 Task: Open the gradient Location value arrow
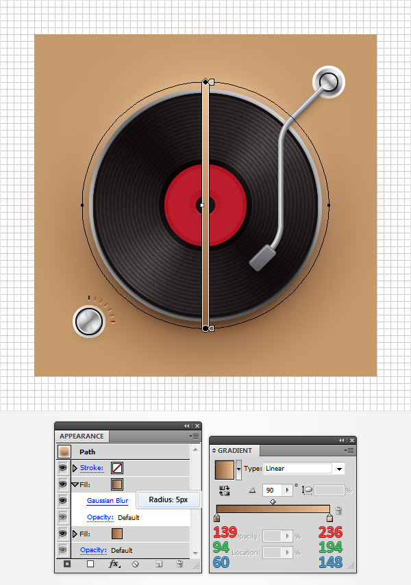click(287, 552)
